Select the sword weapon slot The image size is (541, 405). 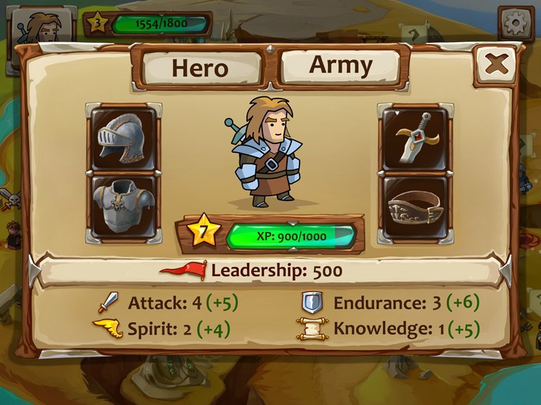pos(415,139)
